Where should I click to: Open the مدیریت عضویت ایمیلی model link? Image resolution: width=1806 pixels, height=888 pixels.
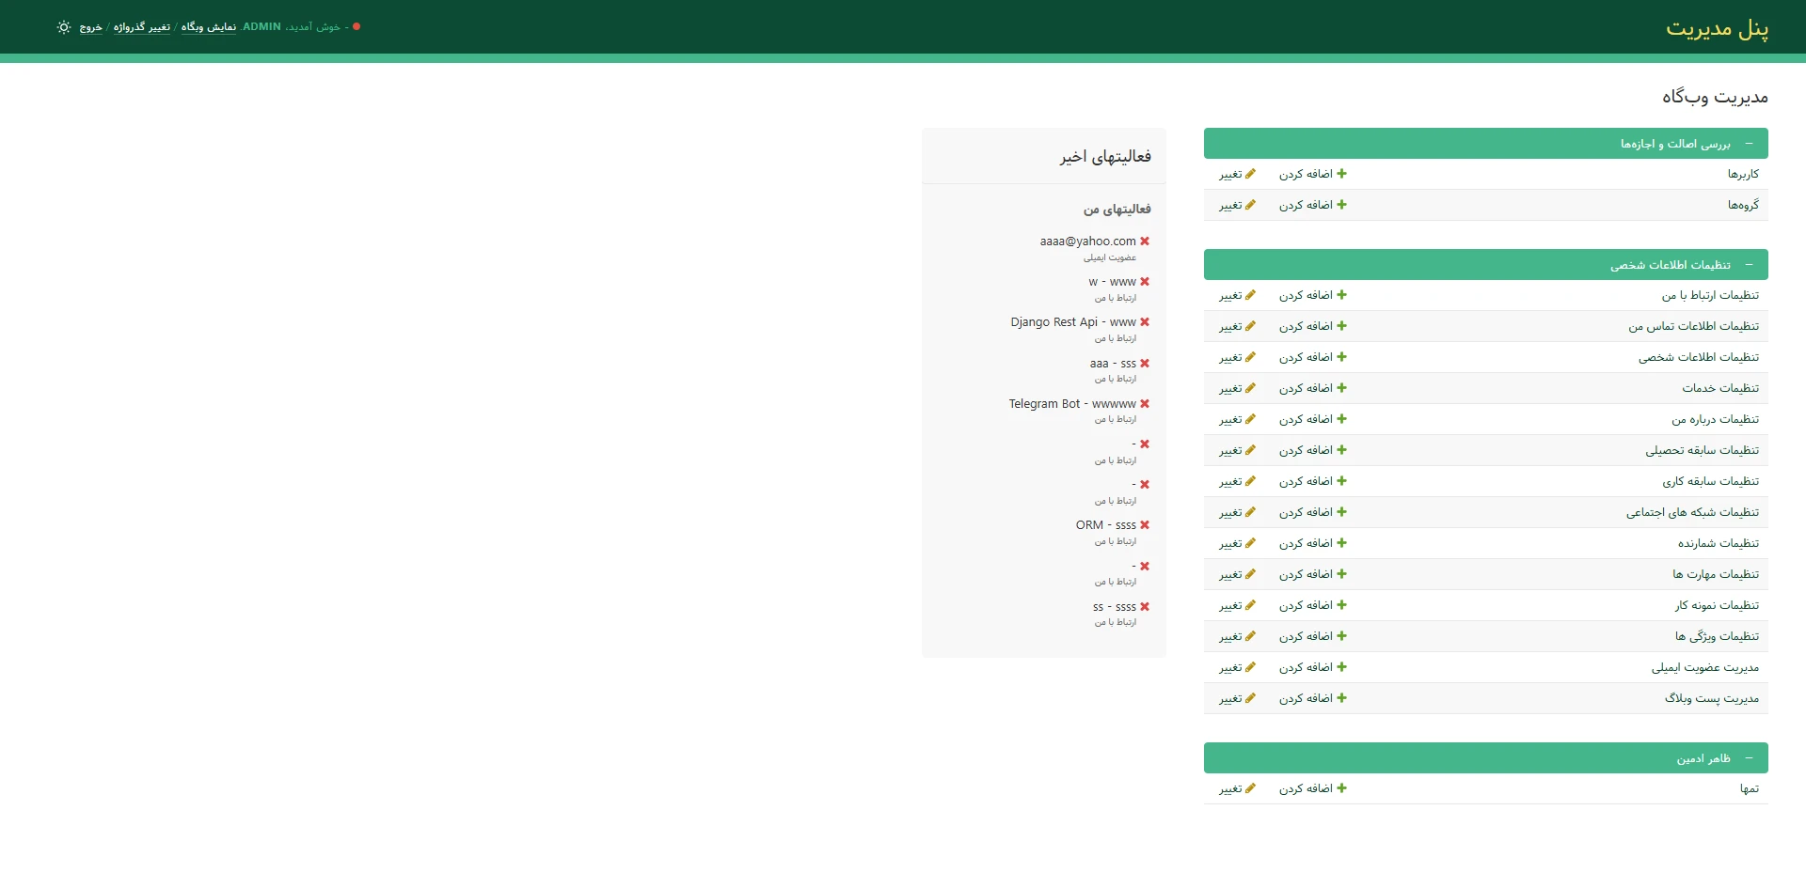coord(1704,668)
